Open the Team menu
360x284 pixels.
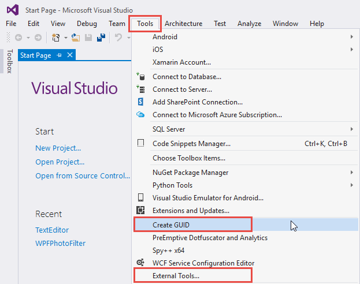point(117,24)
